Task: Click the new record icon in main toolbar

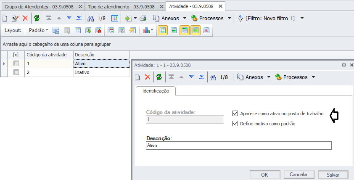Action: (5, 18)
